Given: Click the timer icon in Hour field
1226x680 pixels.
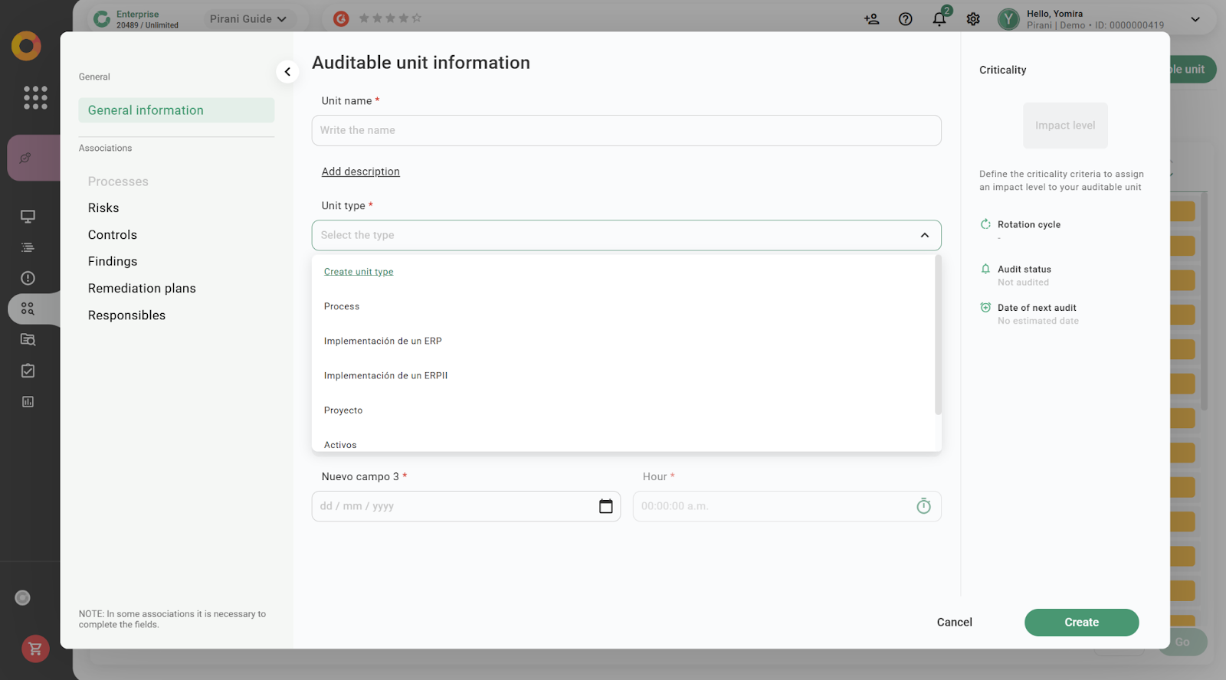Looking at the screenshot, I should coord(923,506).
